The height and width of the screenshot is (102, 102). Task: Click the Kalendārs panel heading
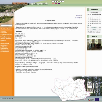[94, 10]
